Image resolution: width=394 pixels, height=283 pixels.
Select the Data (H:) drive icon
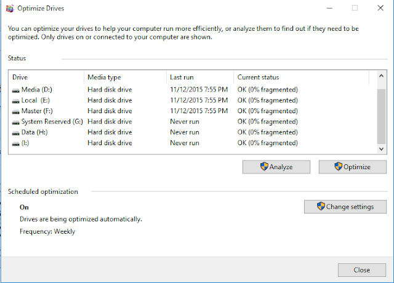[16, 132]
